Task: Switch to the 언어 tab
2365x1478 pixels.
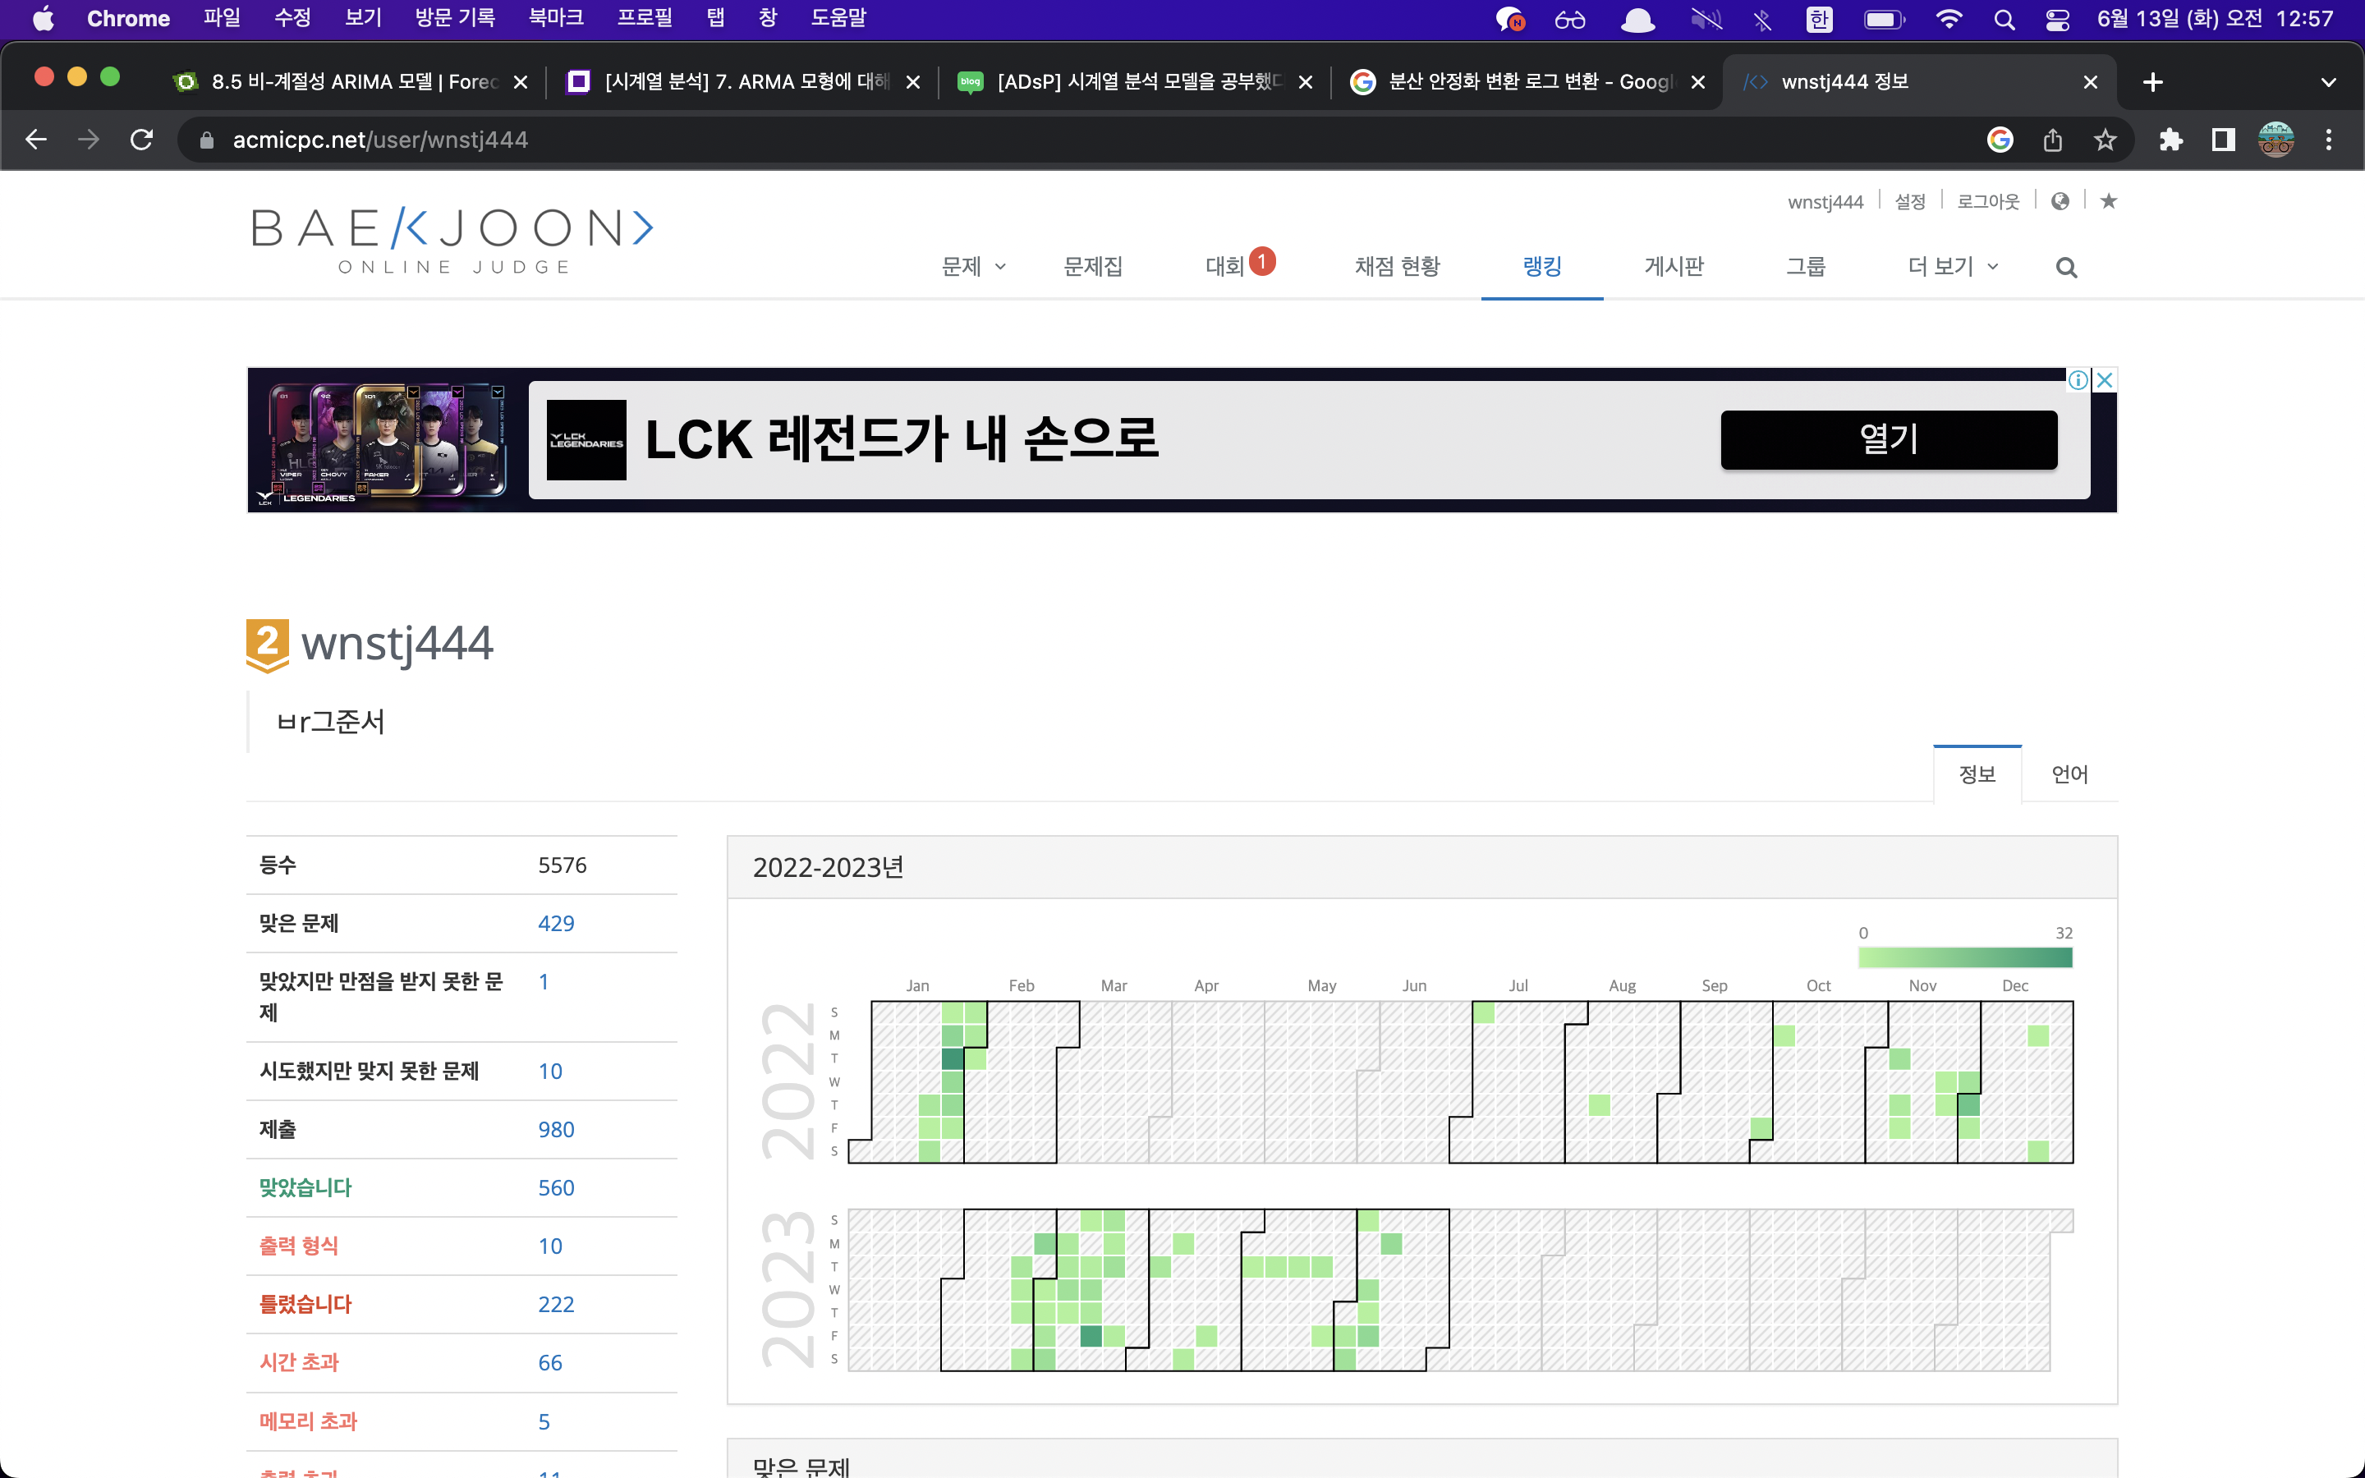Action: coord(2069,774)
